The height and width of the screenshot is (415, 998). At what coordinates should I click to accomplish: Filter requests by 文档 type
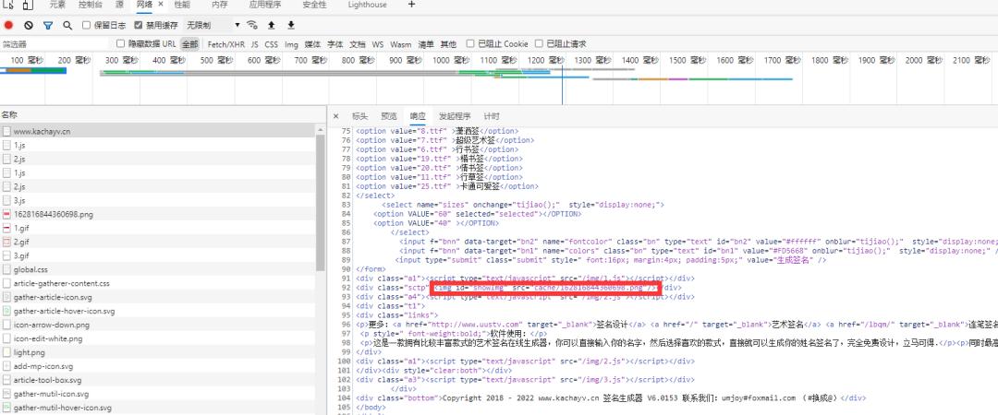pyautogui.click(x=358, y=44)
